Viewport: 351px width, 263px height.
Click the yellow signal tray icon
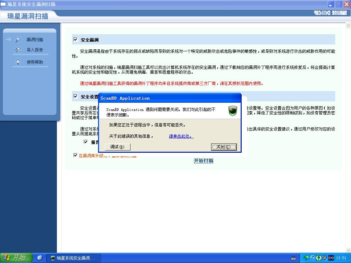point(331,258)
